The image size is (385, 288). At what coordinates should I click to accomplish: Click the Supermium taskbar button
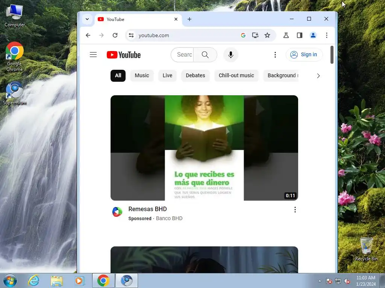pos(127,280)
